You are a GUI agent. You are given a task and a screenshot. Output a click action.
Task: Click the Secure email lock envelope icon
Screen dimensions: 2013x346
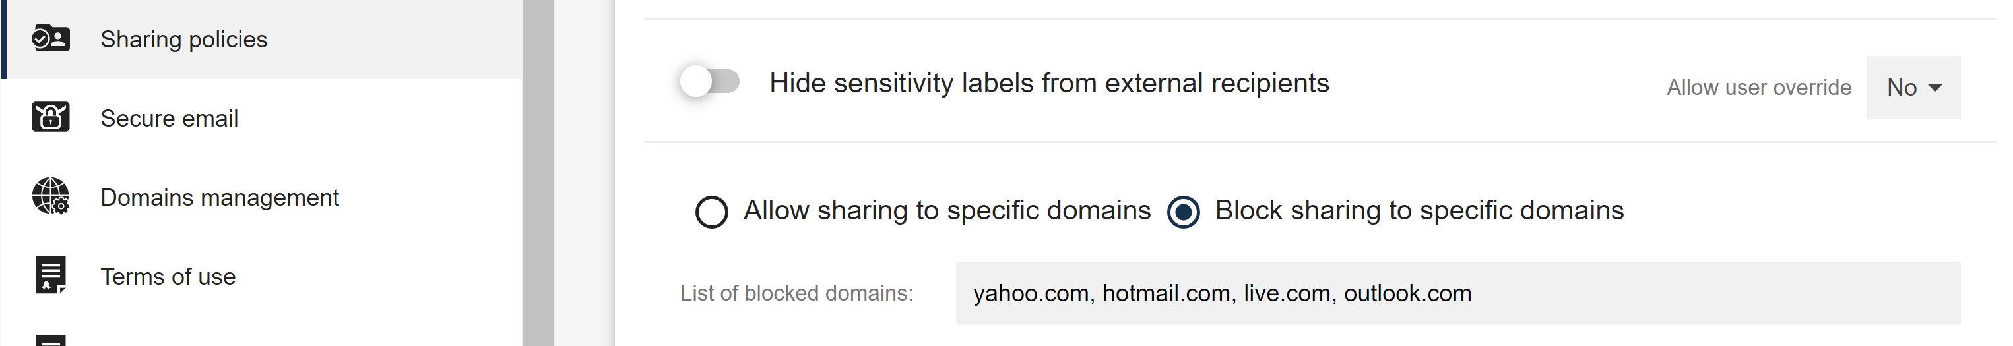coord(51,117)
